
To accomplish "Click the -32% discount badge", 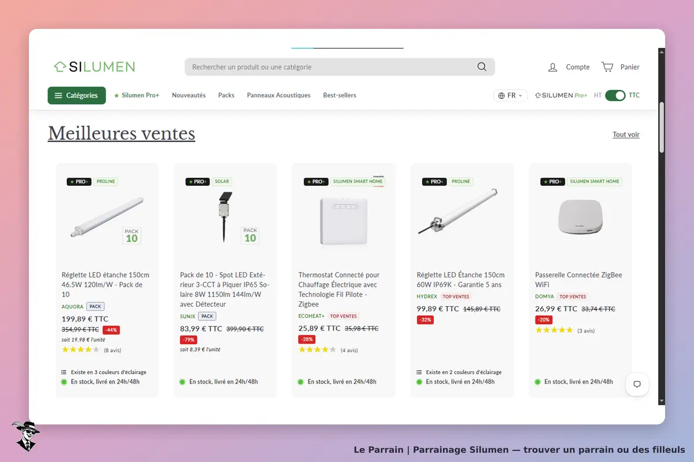I will 425,320.
